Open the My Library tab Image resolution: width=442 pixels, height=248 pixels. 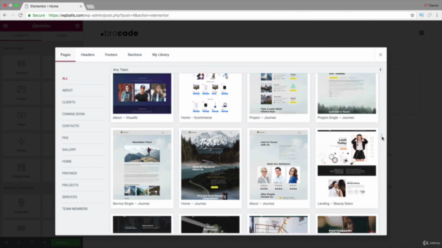[x=161, y=54]
